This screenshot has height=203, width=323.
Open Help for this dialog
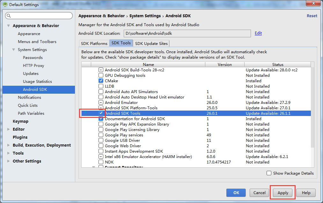306,193
